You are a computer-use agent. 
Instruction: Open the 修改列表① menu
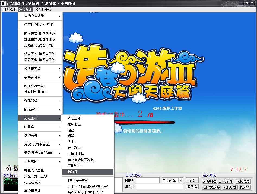pyautogui.click(x=43, y=10)
